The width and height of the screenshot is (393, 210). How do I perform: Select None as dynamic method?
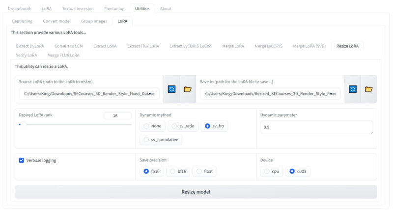tap(152, 126)
